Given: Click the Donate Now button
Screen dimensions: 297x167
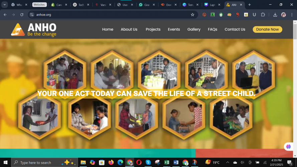Looking at the screenshot, I should coord(267,29).
